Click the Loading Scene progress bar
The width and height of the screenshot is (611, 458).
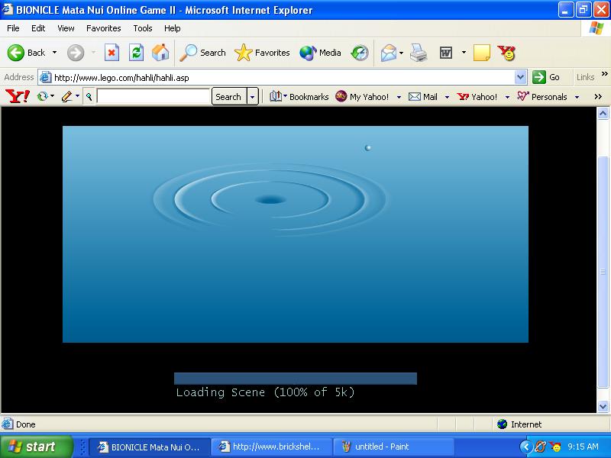coord(296,379)
